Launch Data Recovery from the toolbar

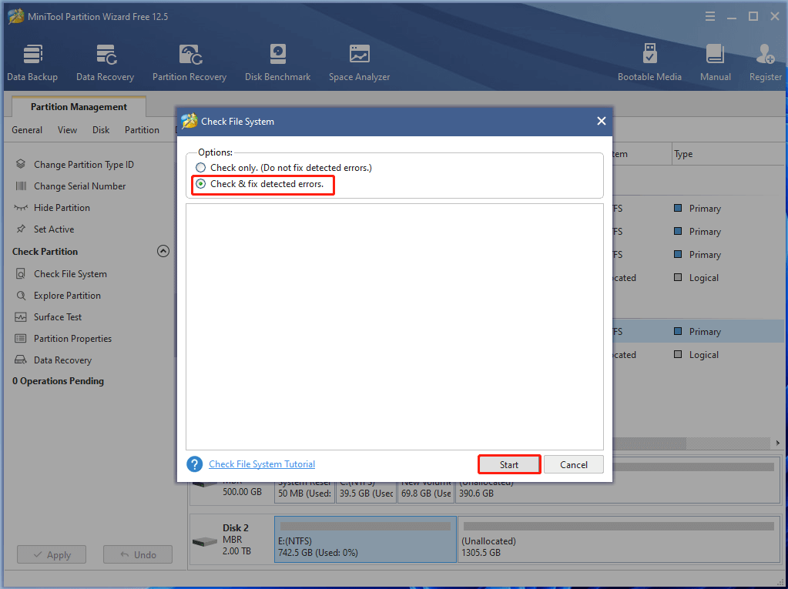[105, 62]
